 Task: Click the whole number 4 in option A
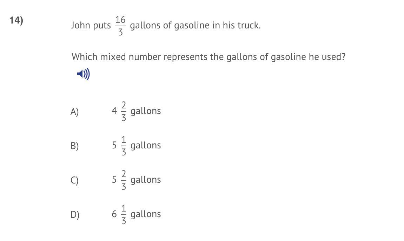coord(114,111)
